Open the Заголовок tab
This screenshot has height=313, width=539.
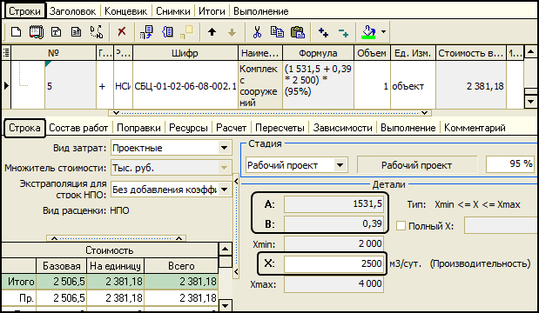(x=72, y=11)
